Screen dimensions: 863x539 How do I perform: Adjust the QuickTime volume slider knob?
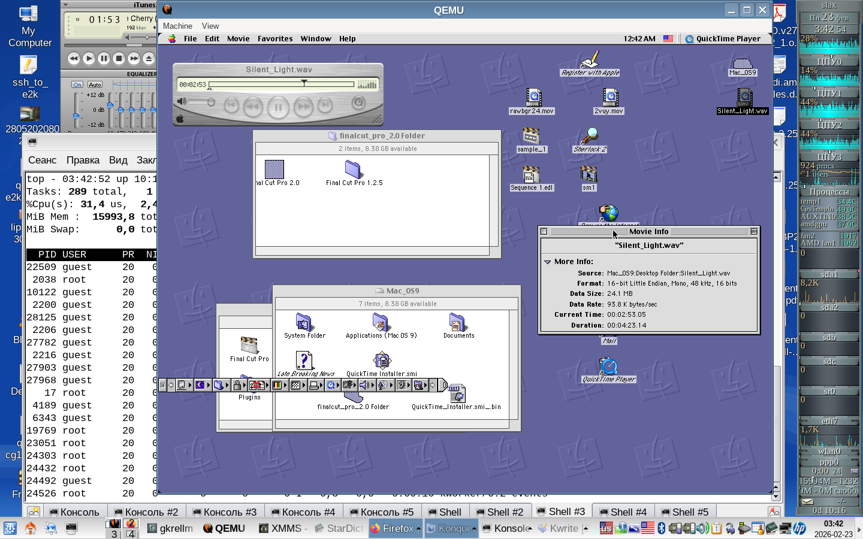(211, 102)
